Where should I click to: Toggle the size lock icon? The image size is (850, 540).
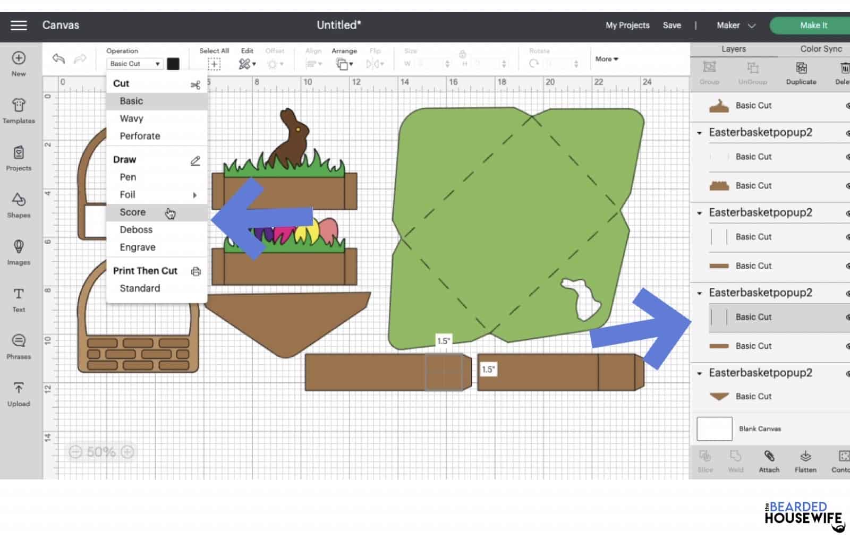(x=462, y=54)
